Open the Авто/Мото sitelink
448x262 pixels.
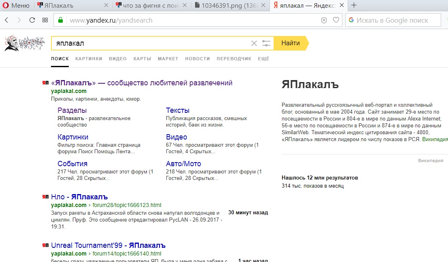[x=183, y=164]
